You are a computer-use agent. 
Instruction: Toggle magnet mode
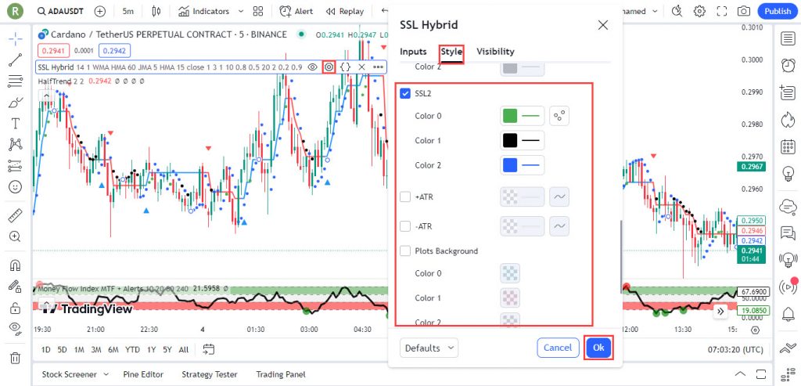[16, 265]
